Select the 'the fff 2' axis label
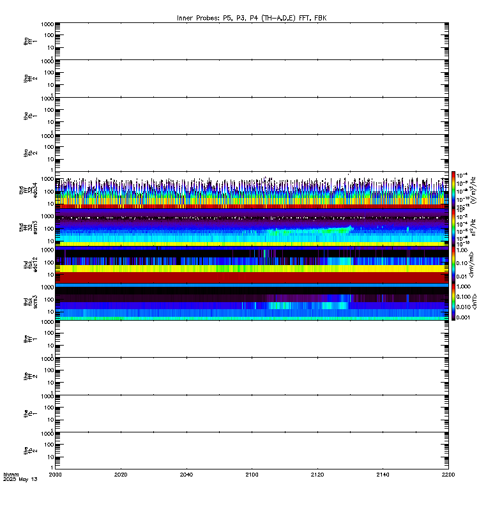Image resolution: width=479 pixels, height=511 pixels. click(x=30, y=376)
